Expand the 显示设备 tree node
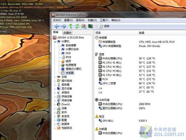The height and width of the screenshot is (140, 186). [x=55, y=89]
